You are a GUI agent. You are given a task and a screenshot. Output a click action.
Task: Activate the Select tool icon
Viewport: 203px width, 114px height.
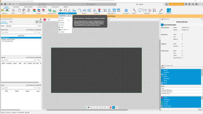[x=169, y=10]
